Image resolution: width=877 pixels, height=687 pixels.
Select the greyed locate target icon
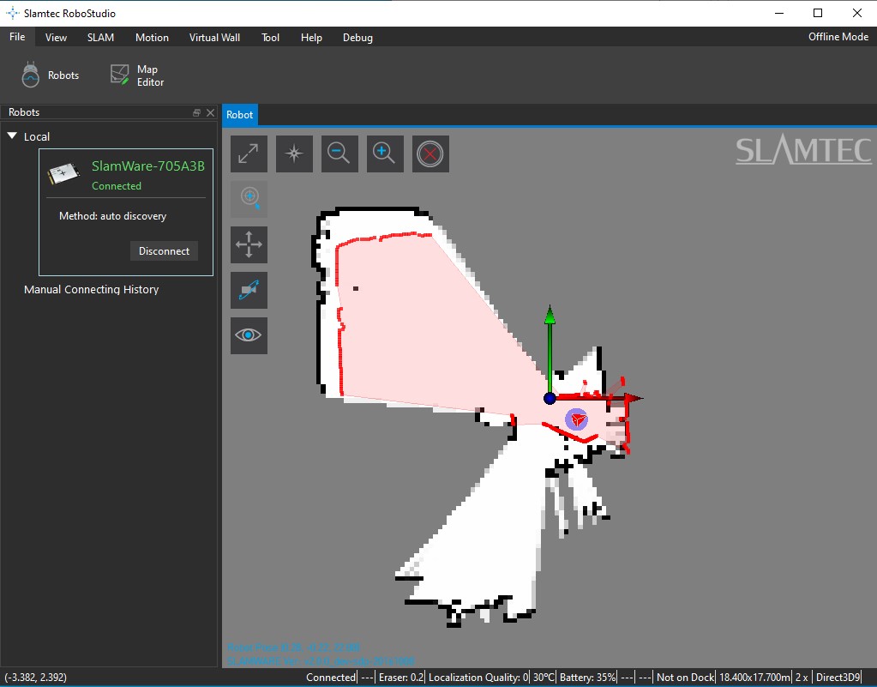[249, 199]
